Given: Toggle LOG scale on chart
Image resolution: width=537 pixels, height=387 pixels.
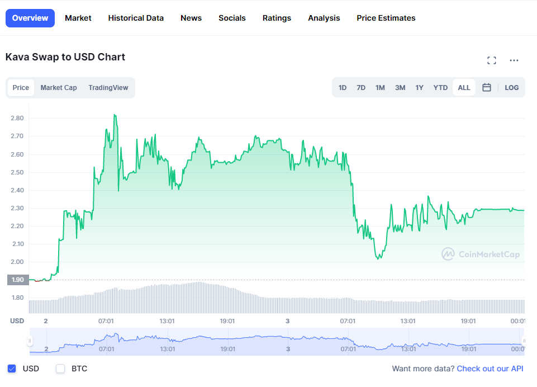Looking at the screenshot, I should pyautogui.click(x=511, y=87).
